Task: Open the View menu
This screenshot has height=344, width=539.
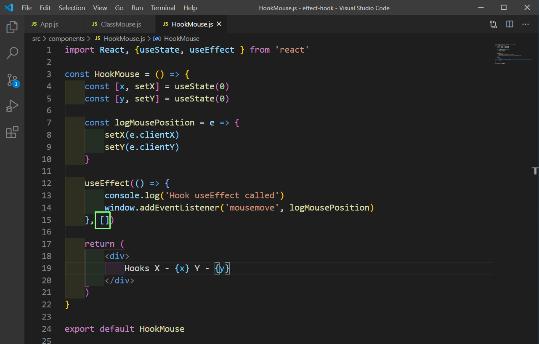Action: pos(100,8)
